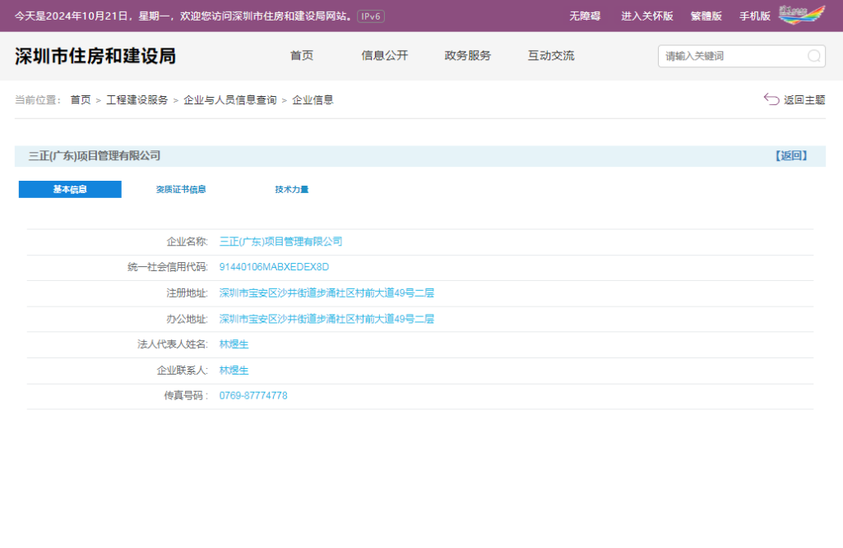Click the 【返回】 link
The height and width of the screenshot is (548, 843).
coord(791,156)
